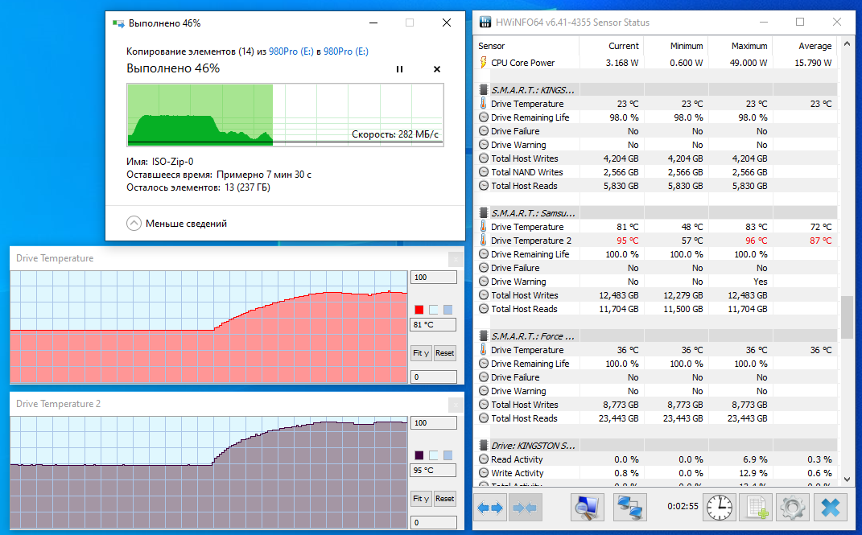Click the blue swatch in Drive Temperature graph

(448, 310)
